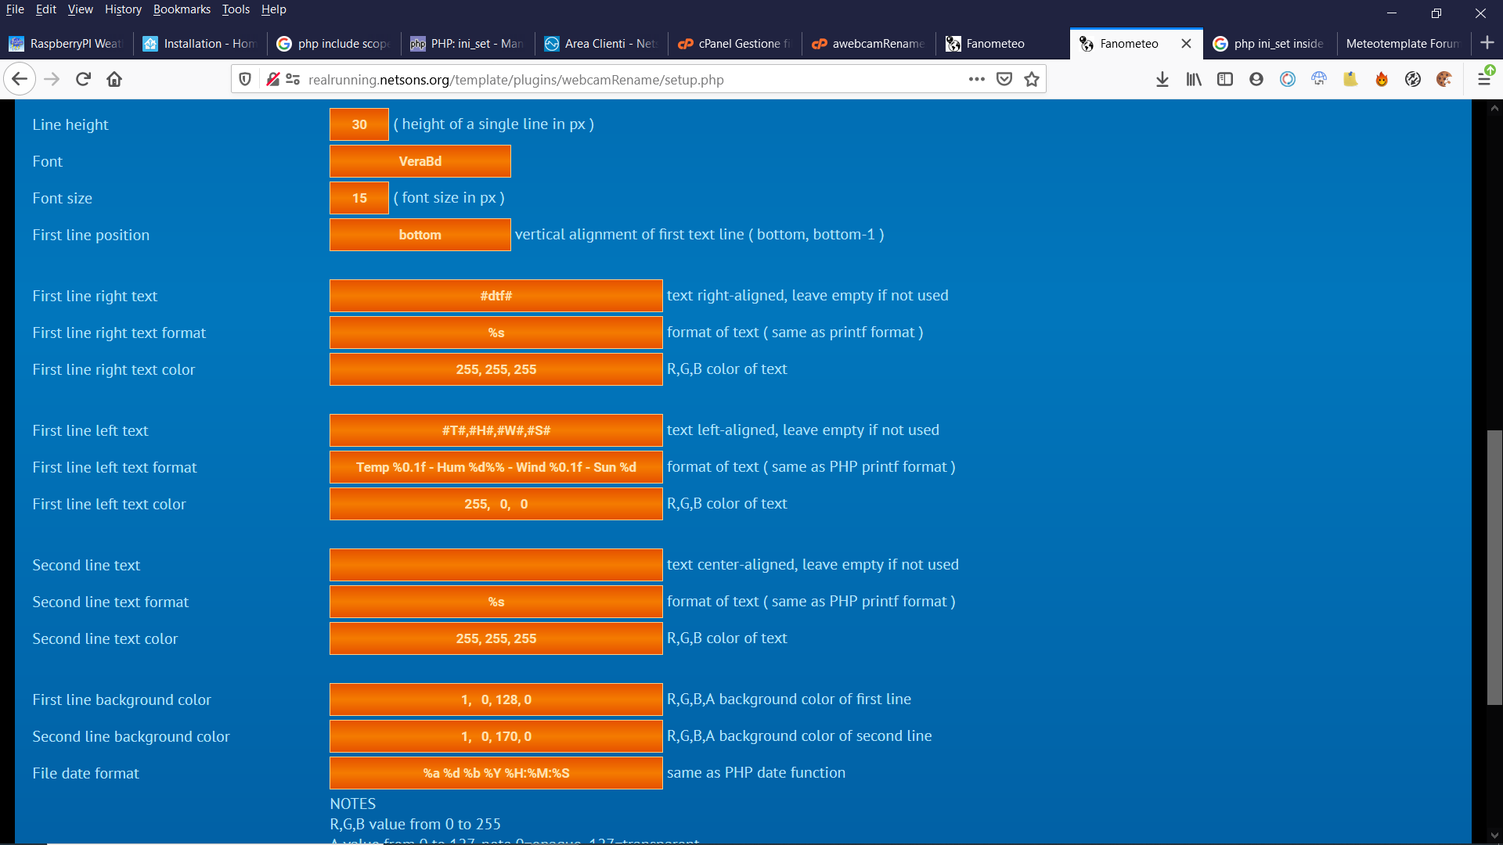The image size is (1503, 845).
Task: Switch to cPanel Gestione tab
Action: [734, 44]
